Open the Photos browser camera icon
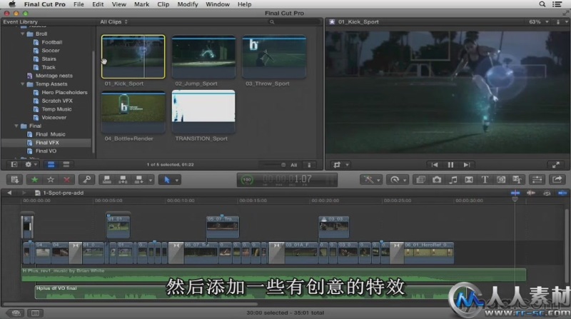This screenshot has height=319, width=571. 436,180
